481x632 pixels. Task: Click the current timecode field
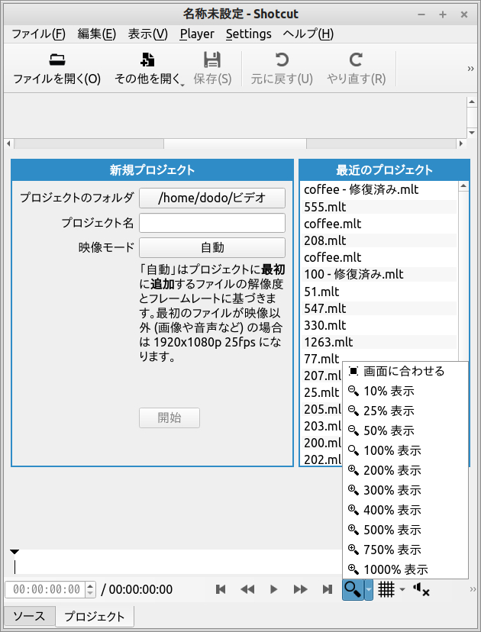pos(45,590)
